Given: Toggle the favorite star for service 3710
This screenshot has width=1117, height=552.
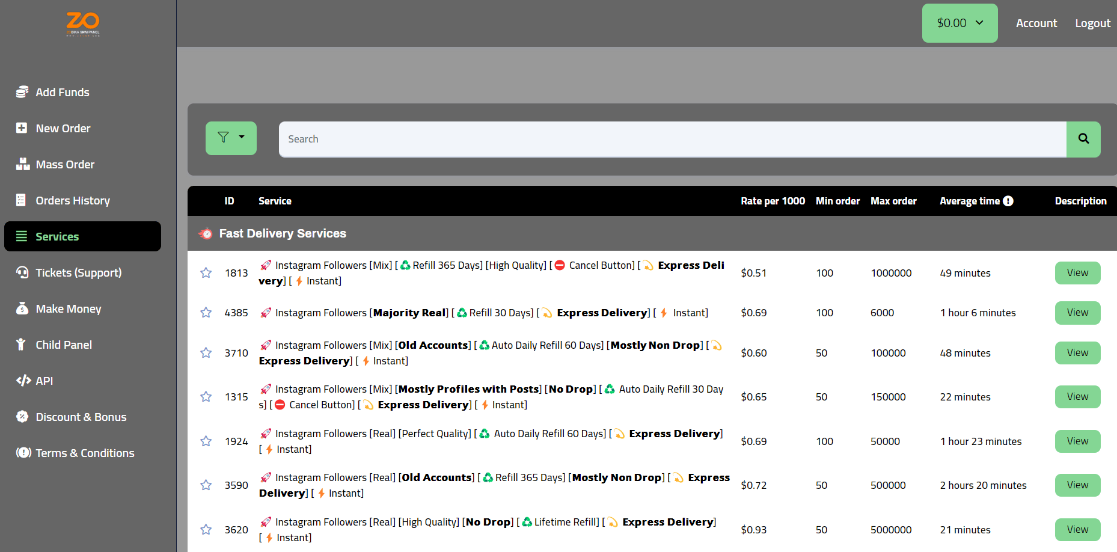Looking at the screenshot, I should click(x=206, y=353).
